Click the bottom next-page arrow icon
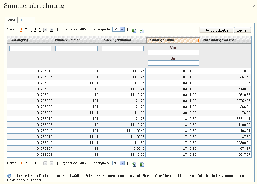 [x=45, y=163]
